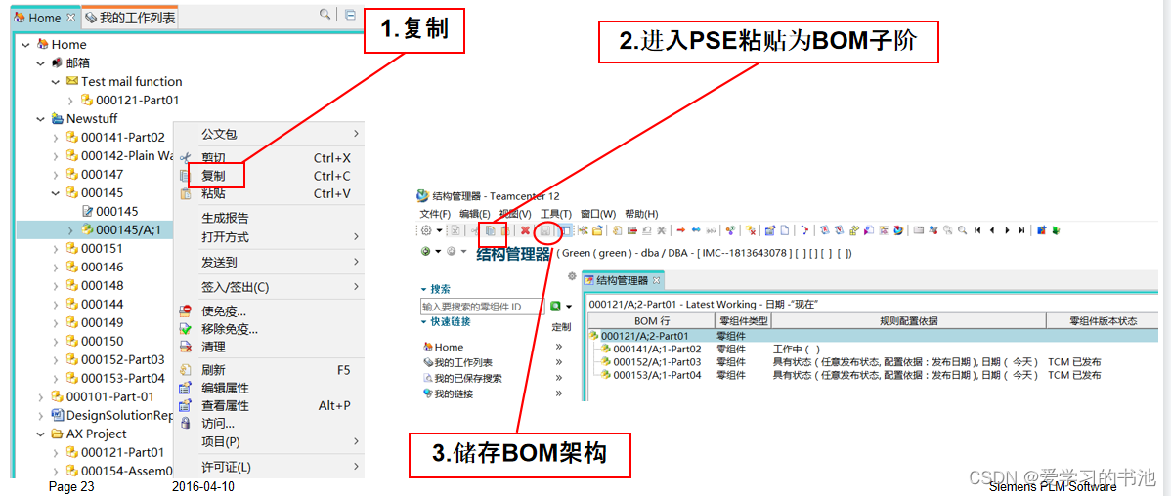
Task: Click the Copy icon in Structure Manager toolbar
Action: [x=490, y=230]
